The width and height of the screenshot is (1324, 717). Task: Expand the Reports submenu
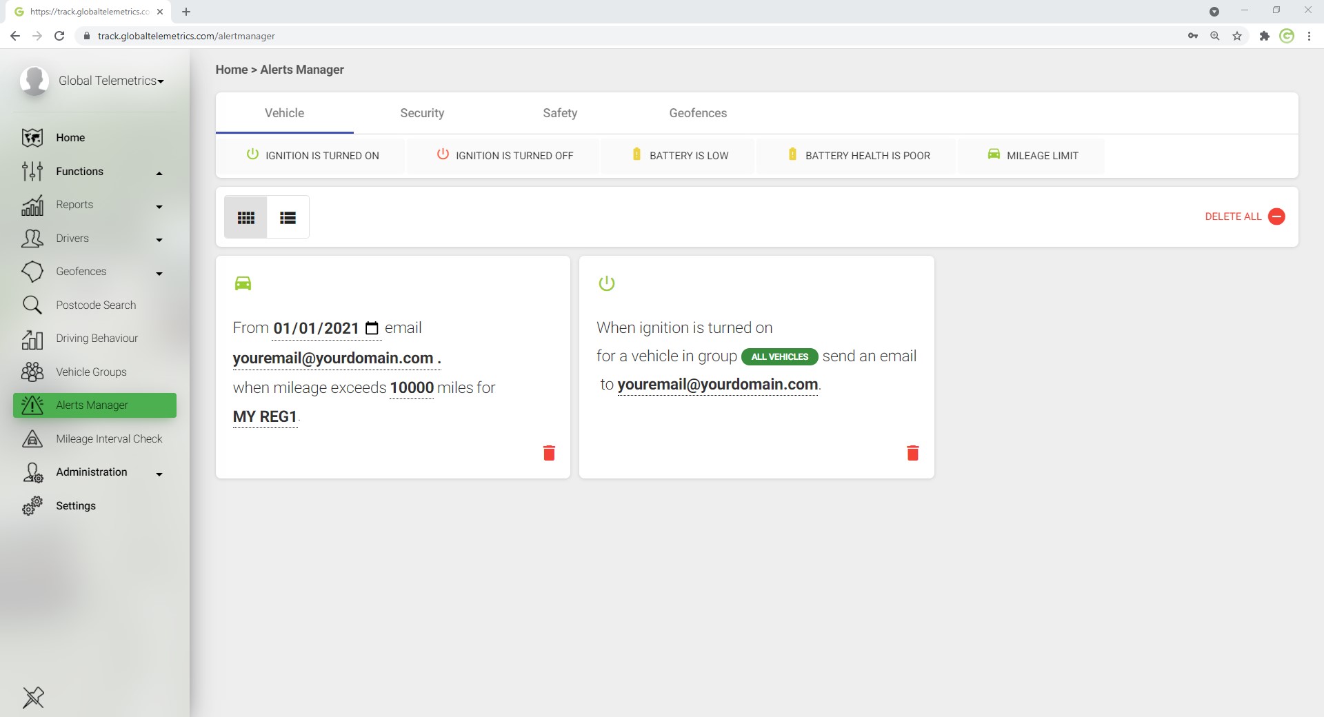[159, 206]
